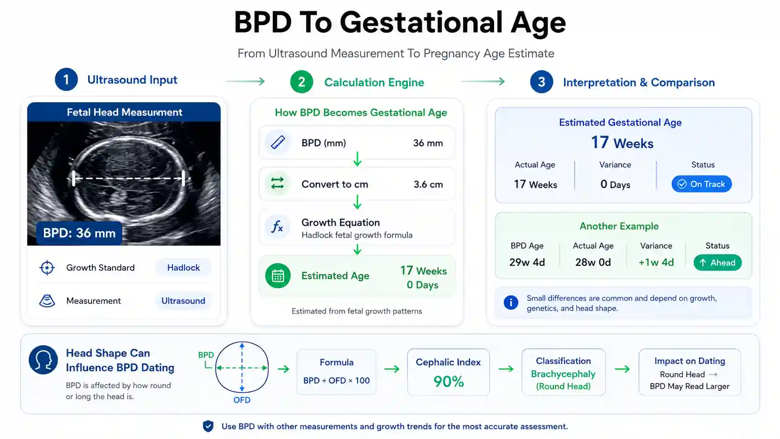Select the Hadlock growth standard chip

pos(183,268)
